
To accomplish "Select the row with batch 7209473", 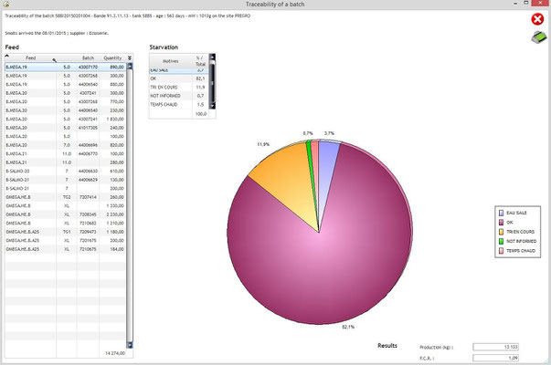I will [x=66, y=232].
